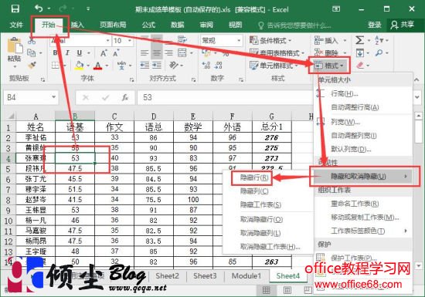Screen dimensions: 425x297
Task: Toggle Underline formatting
Action: [x=79, y=52]
